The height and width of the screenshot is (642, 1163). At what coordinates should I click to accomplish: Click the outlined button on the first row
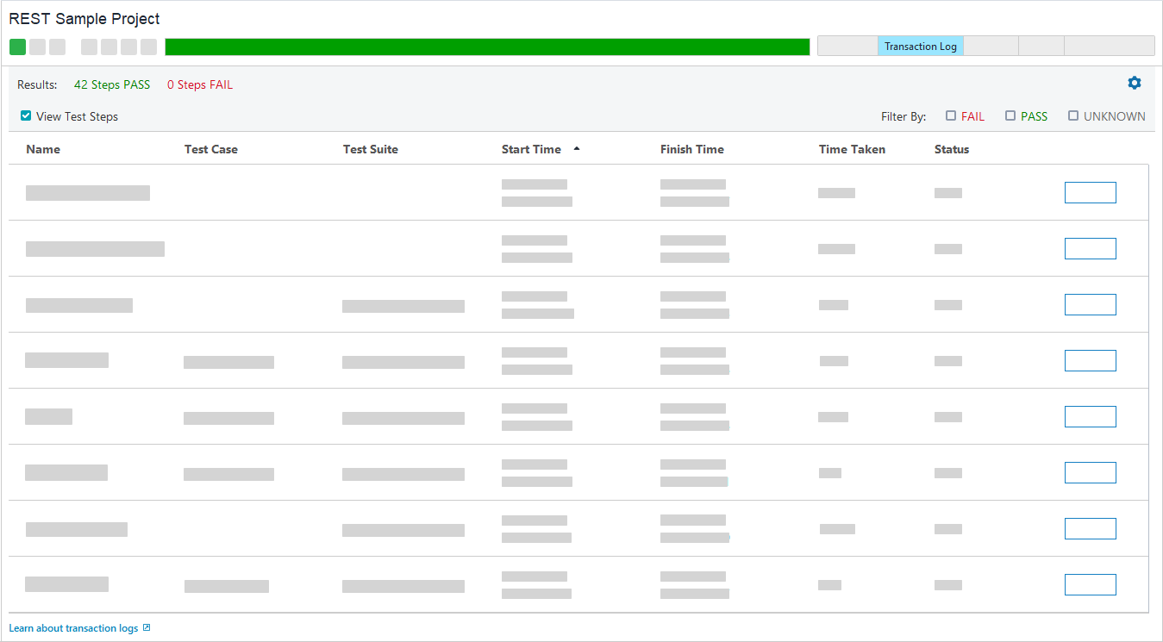pyautogui.click(x=1090, y=192)
